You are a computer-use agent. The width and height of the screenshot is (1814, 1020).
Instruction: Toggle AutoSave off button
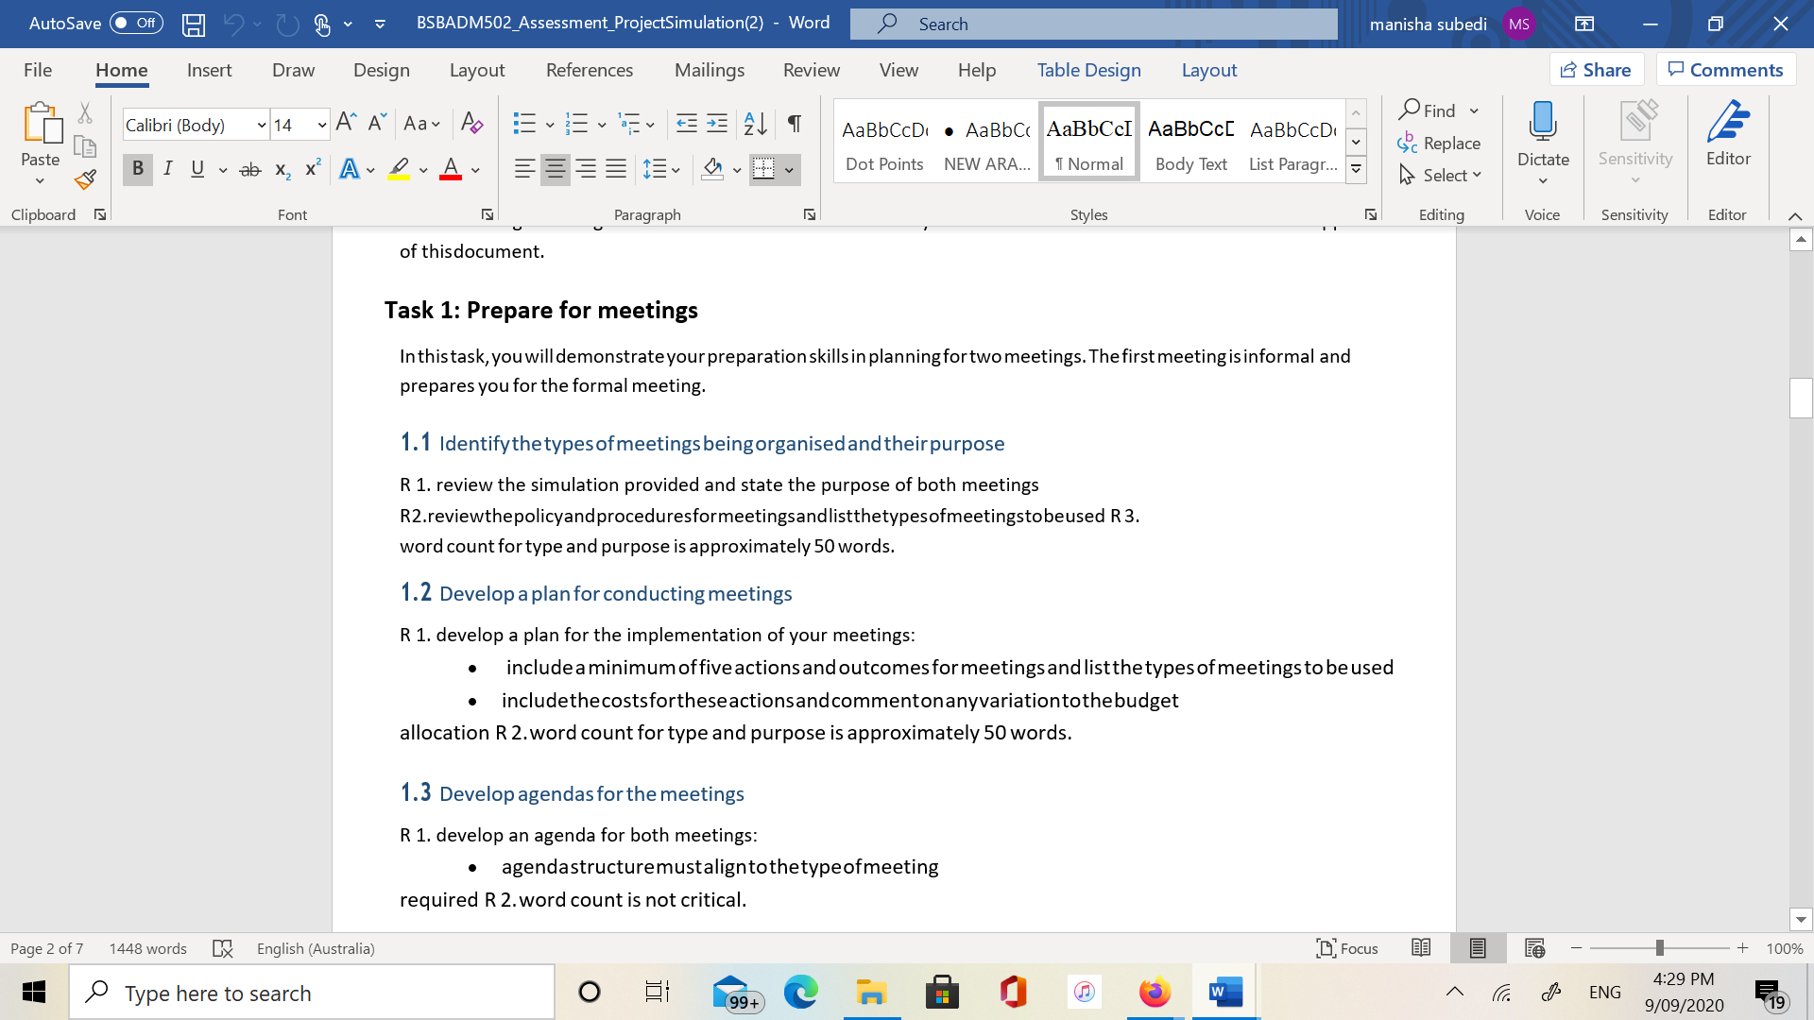tap(130, 23)
